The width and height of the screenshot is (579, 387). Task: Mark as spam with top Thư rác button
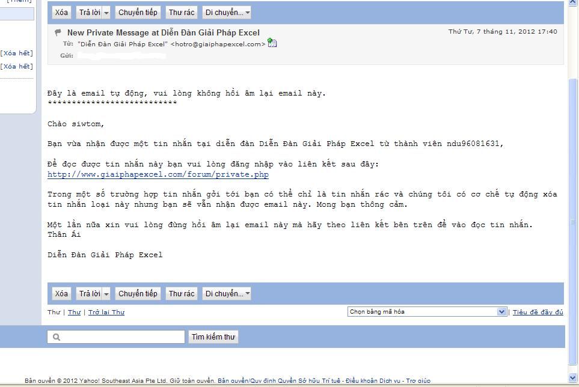coord(182,13)
